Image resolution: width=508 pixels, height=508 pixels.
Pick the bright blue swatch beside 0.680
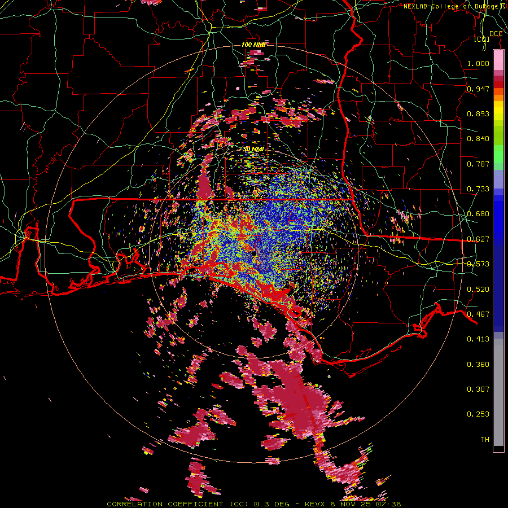tap(498, 217)
